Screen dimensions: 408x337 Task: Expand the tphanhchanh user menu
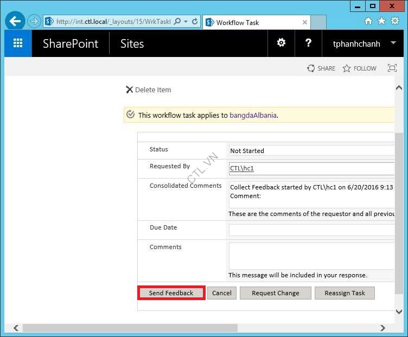tap(393, 43)
